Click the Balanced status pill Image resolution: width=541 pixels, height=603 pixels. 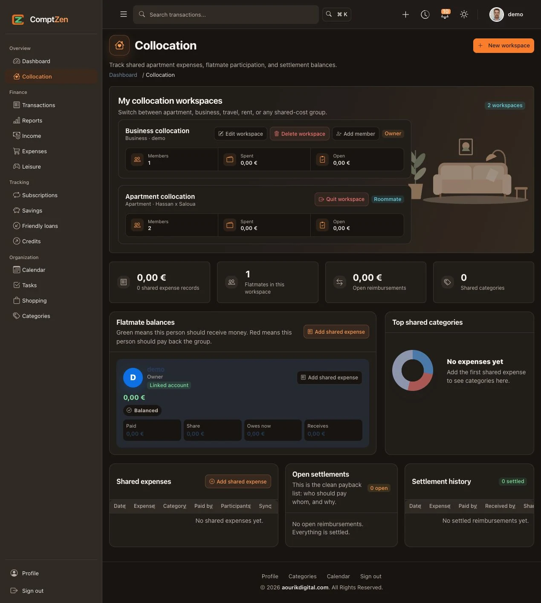pos(142,411)
